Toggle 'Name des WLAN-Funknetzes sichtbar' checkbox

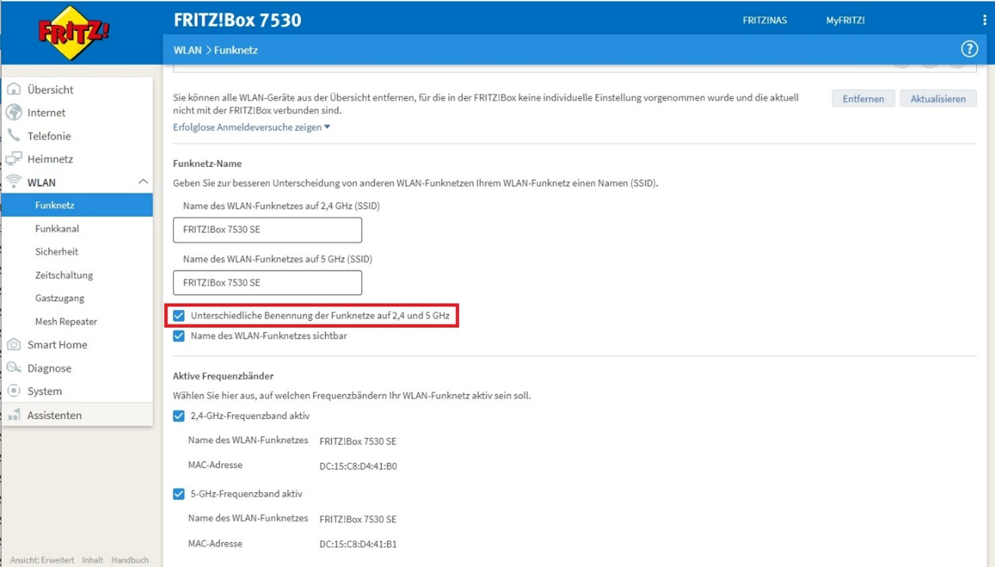(179, 336)
